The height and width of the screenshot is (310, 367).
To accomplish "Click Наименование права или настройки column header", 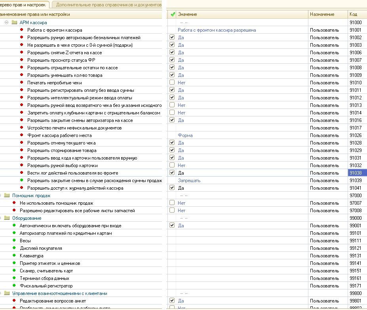I will click(81, 14).
